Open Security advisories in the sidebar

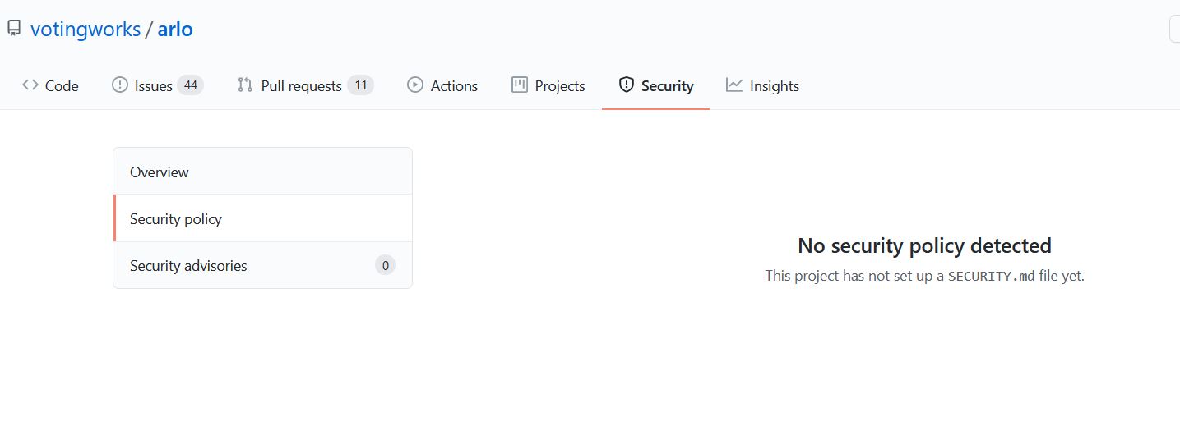pos(188,266)
